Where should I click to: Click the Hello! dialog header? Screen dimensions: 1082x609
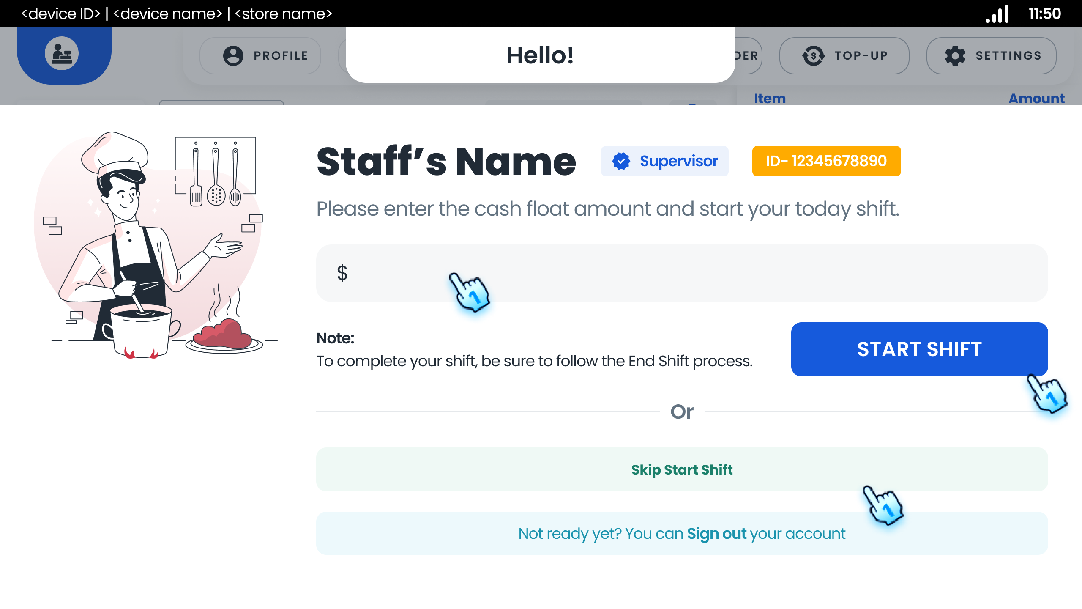point(540,55)
